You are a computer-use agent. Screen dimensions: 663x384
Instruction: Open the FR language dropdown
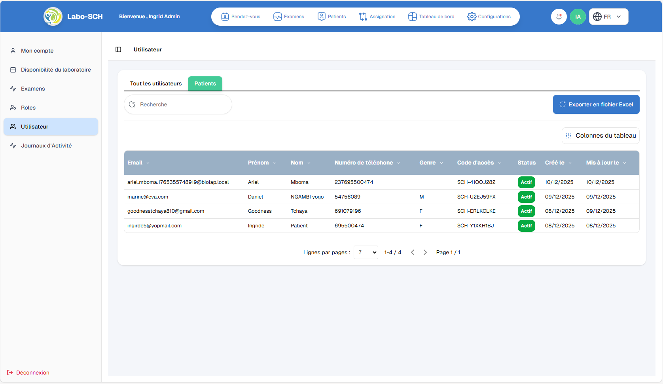coord(608,17)
